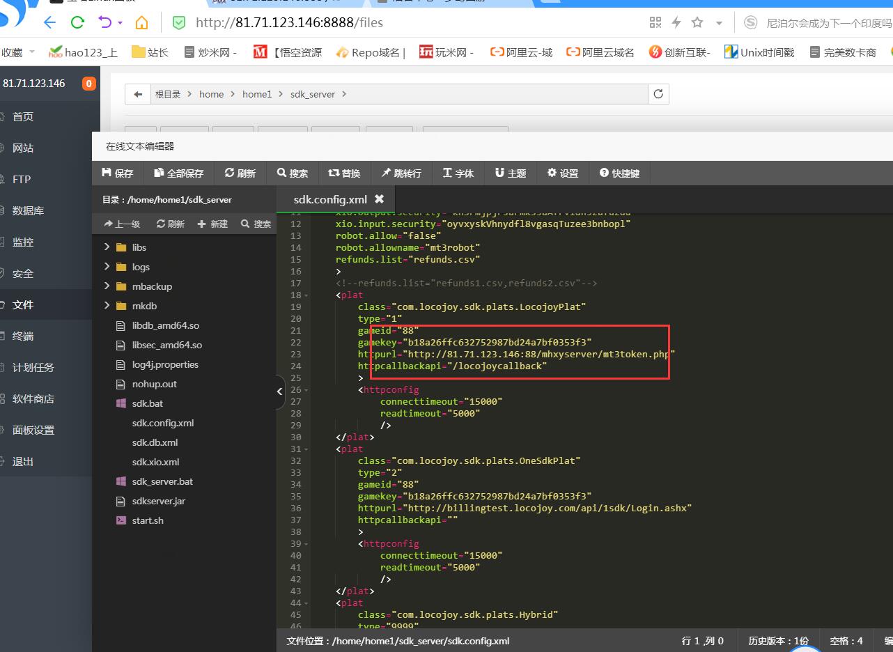The width and height of the screenshot is (893, 652).
Task: Refresh the editor using toolbar refresh
Action: 240,173
